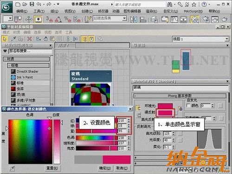Click the Undo arrow icon
Viewport: 232px width, 174px height.
(x=39, y=4)
